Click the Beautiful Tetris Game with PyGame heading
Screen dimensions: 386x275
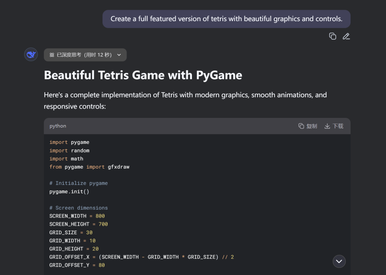[143, 75]
